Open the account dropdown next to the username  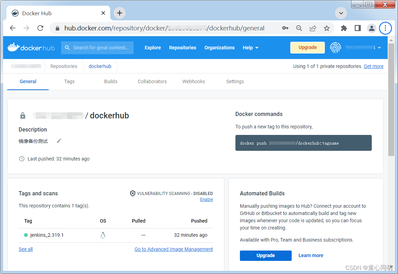(x=379, y=48)
